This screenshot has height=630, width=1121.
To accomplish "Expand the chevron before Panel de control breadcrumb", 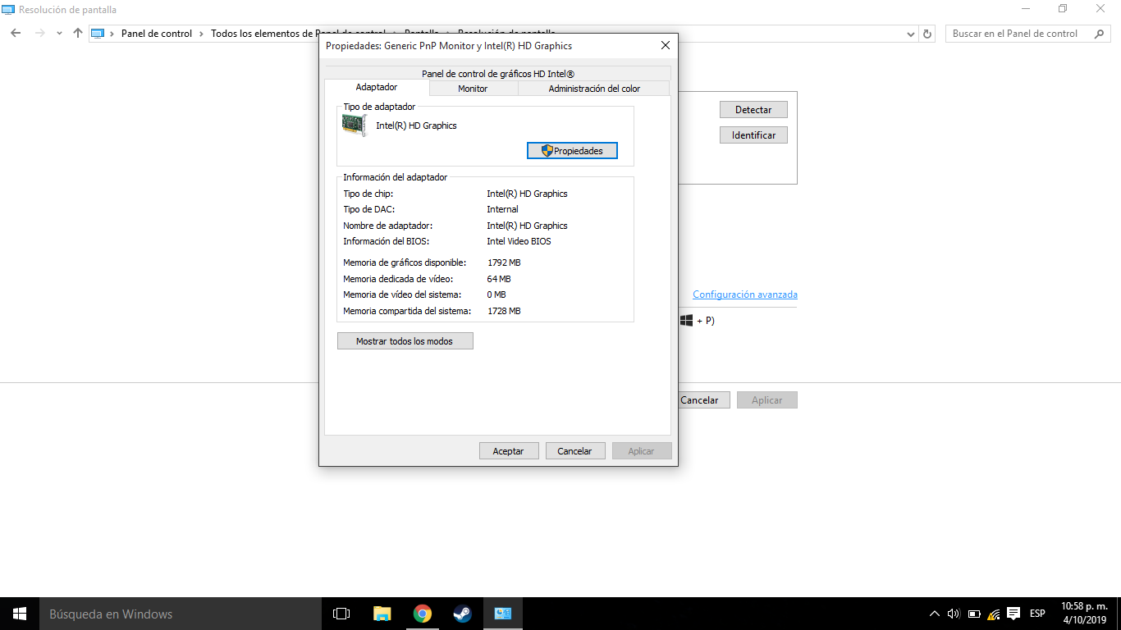I will click(112, 34).
